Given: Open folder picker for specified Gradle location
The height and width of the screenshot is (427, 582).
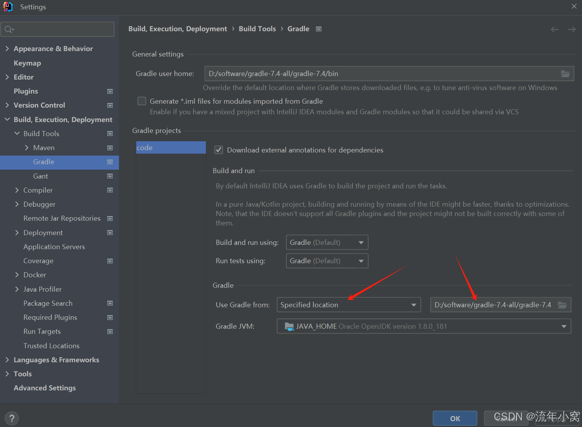Looking at the screenshot, I should tap(562, 305).
